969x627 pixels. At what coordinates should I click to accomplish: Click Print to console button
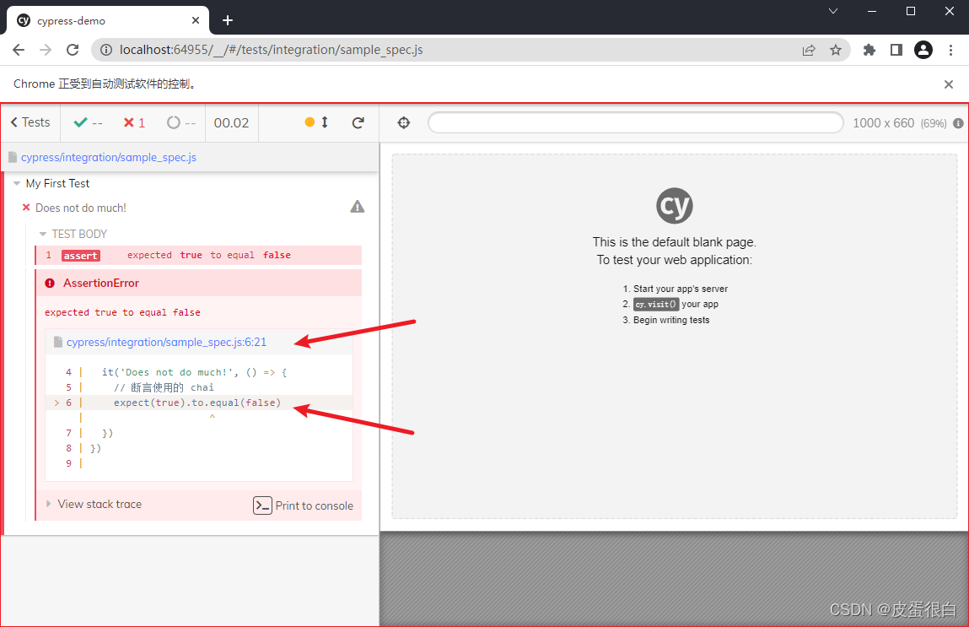[x=303, y=505]
